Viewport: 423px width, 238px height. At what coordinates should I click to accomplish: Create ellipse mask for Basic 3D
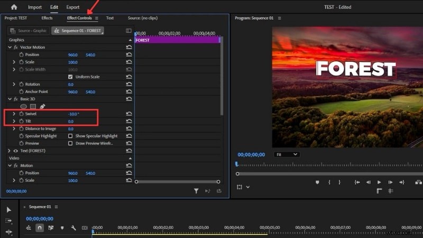(23, 107)
